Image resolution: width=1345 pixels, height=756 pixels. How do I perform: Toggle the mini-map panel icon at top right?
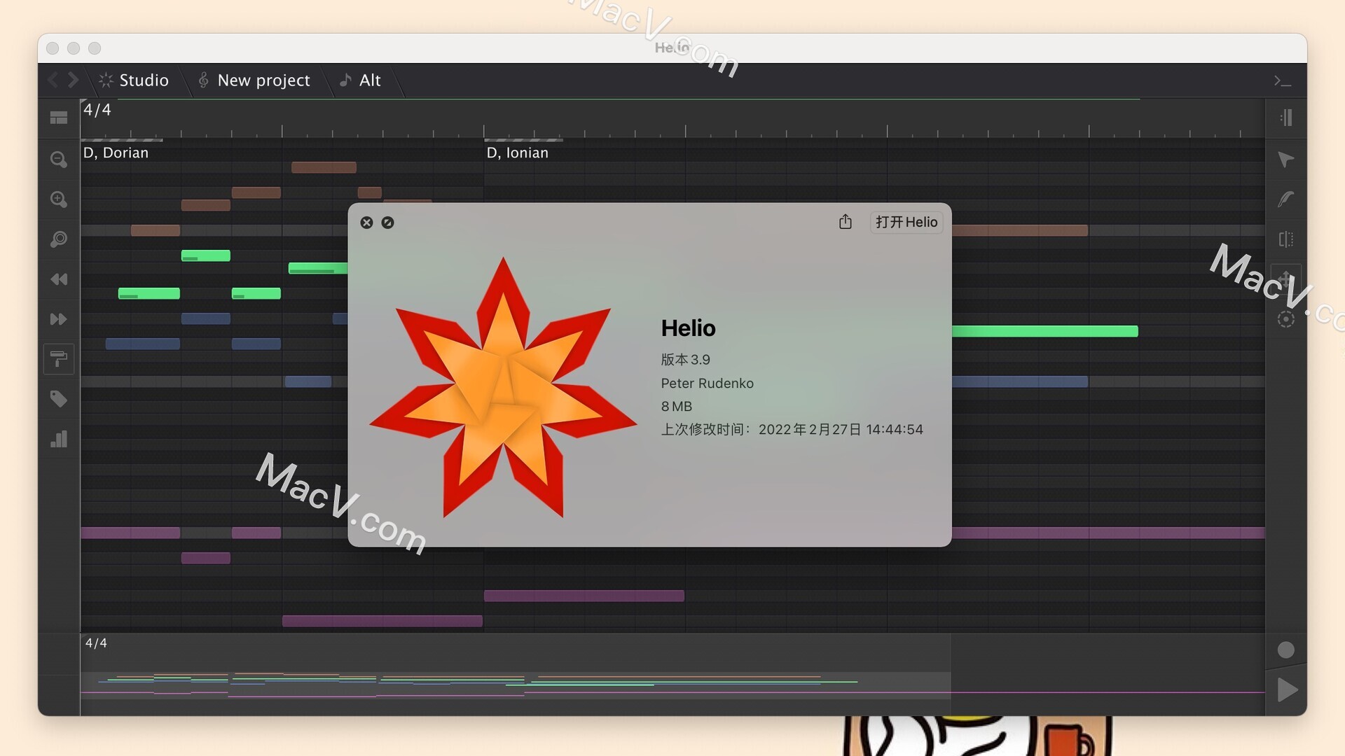tap(1286, 118)
